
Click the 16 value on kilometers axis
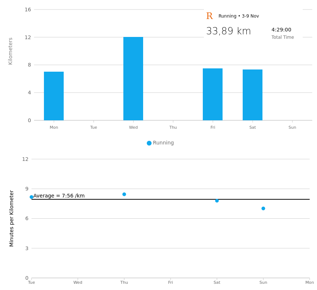pos(28,10)
